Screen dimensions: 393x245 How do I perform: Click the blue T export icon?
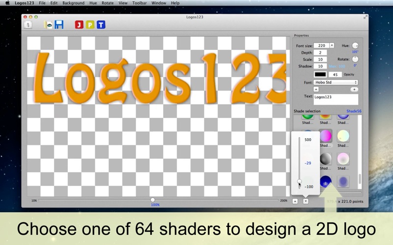tap(101, 25)
